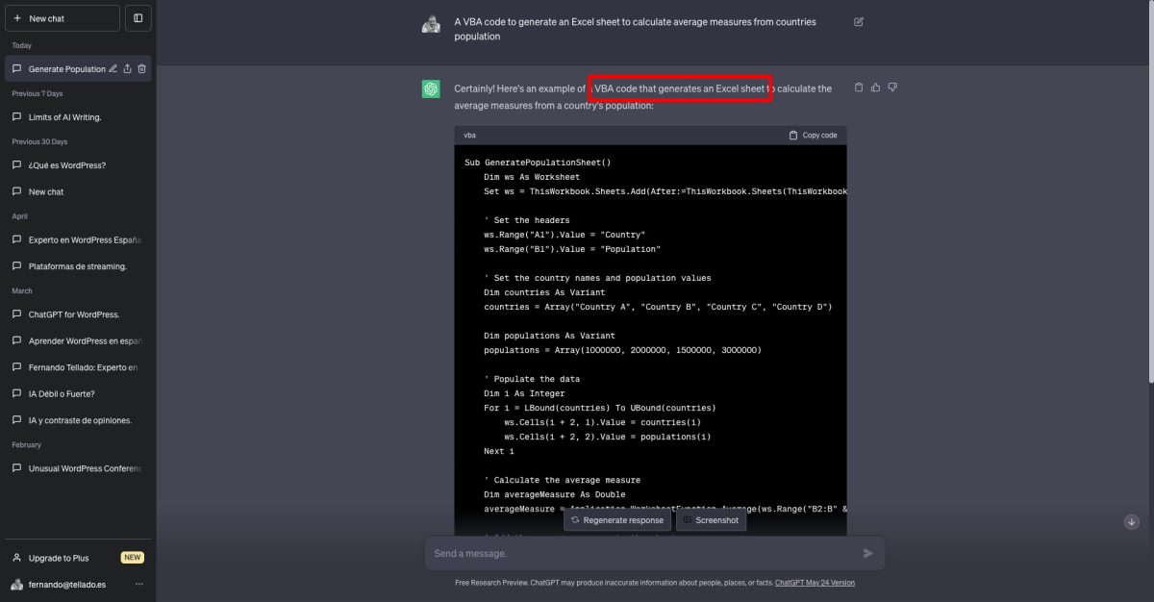The image size is (1154, 602).
Task: Open the ChatGPT for WordPress chat
Action: [78, 314]
